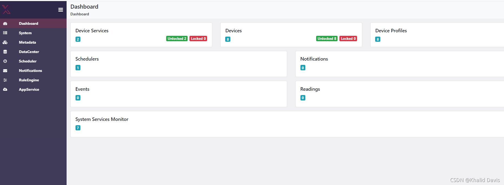Click the Notifications envelope icon

pyautogui.click(x=5, y=71)
